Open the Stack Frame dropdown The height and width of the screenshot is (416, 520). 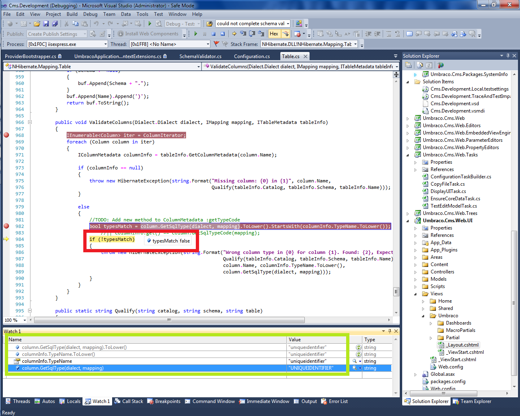[355, 44]
